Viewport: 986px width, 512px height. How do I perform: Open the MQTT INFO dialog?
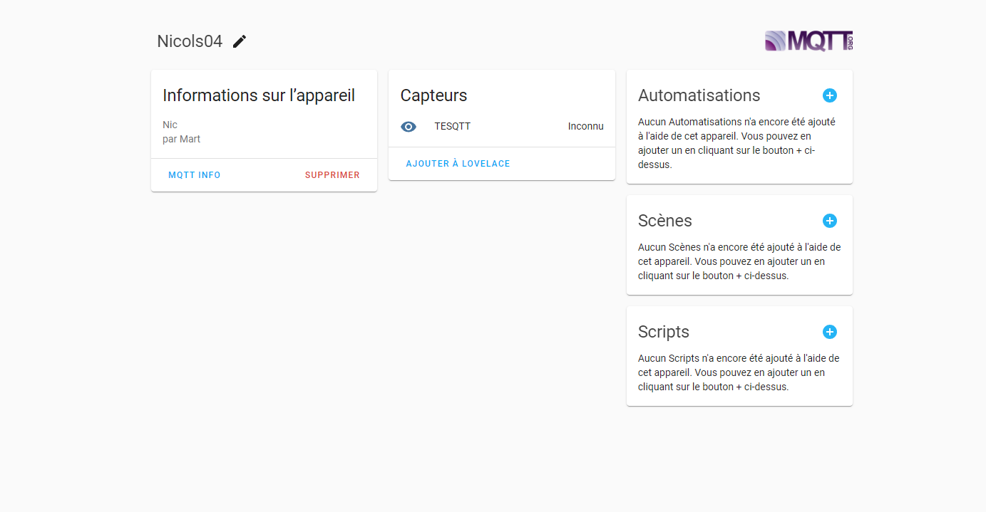click(195, 175)
